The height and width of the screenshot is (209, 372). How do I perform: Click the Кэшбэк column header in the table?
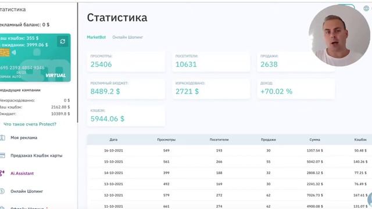[360, 139]
